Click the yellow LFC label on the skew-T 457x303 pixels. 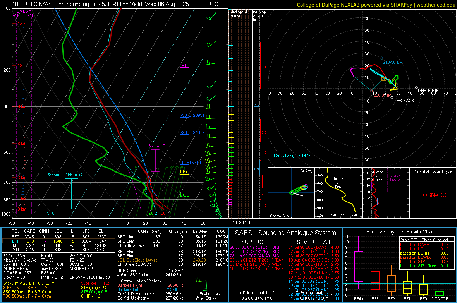(184, 171)
